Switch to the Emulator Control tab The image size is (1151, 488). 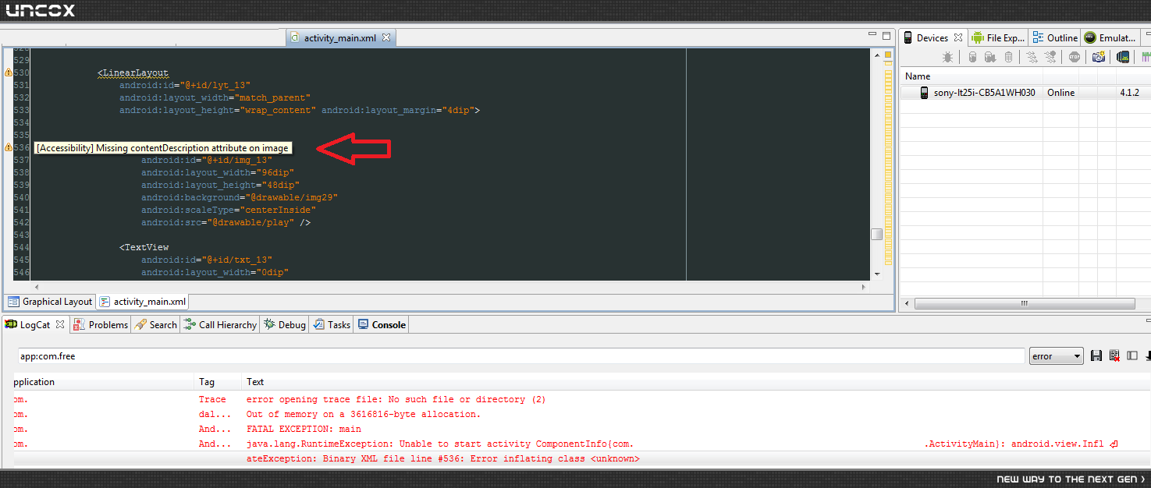coord(1109,37)
